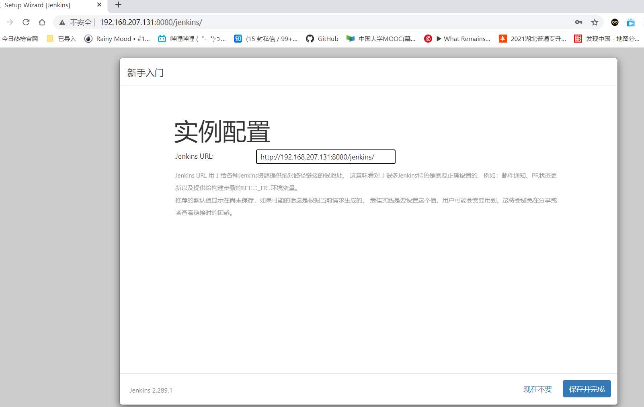Open the black round extension icon

(615, 22)
